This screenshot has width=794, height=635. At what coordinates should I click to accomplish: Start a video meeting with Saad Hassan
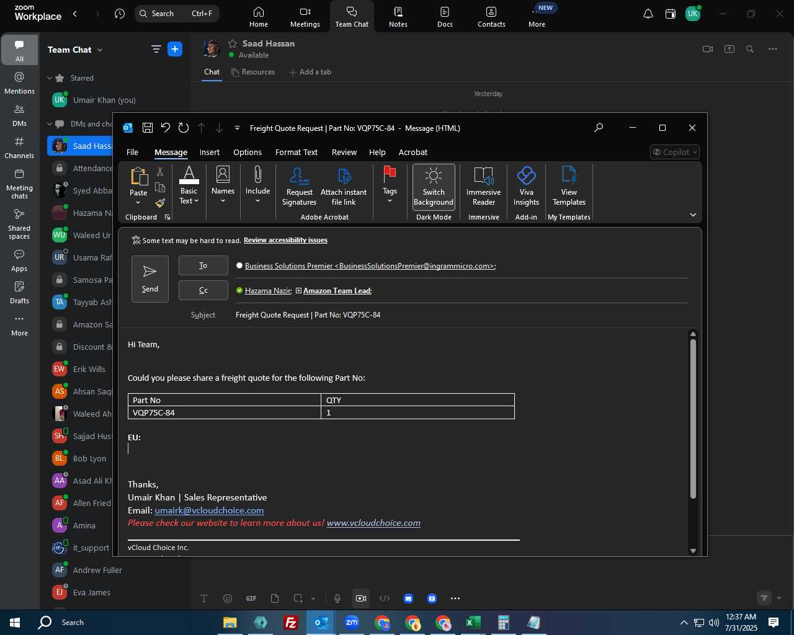(x=708, y=49)
